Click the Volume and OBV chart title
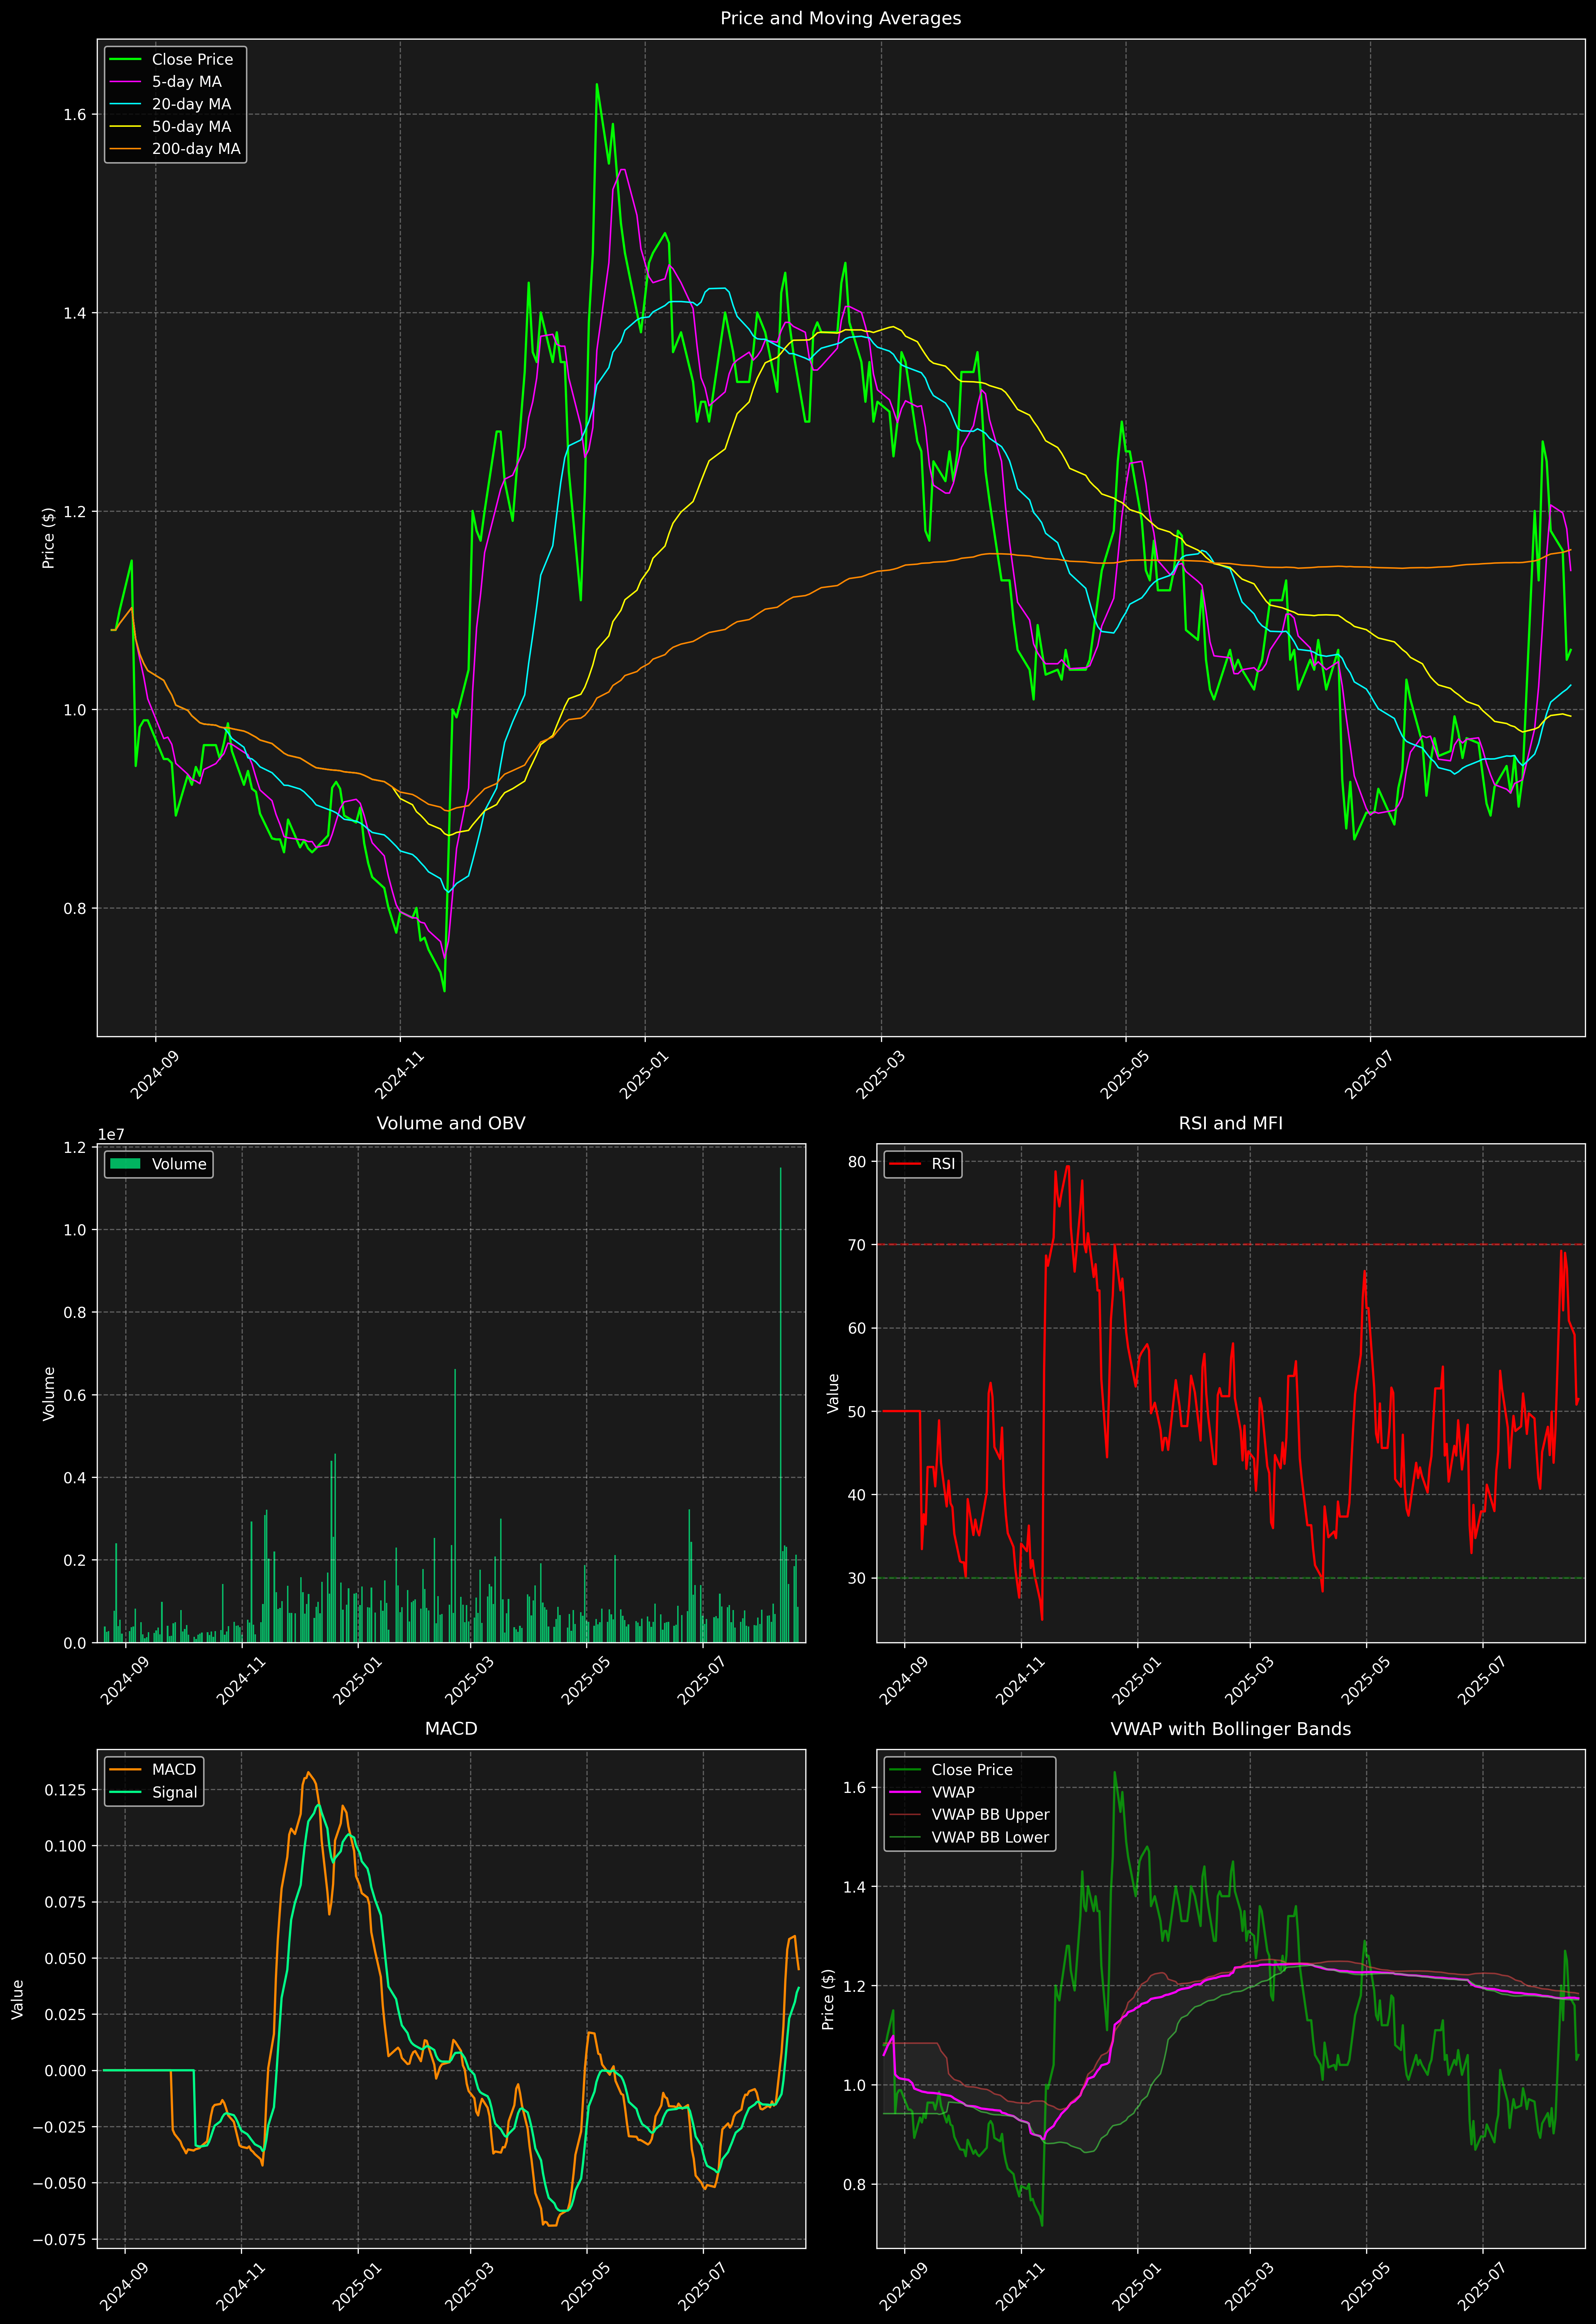The width and height of the screenshot is (1596, 2324). [x=450, y=1124]
